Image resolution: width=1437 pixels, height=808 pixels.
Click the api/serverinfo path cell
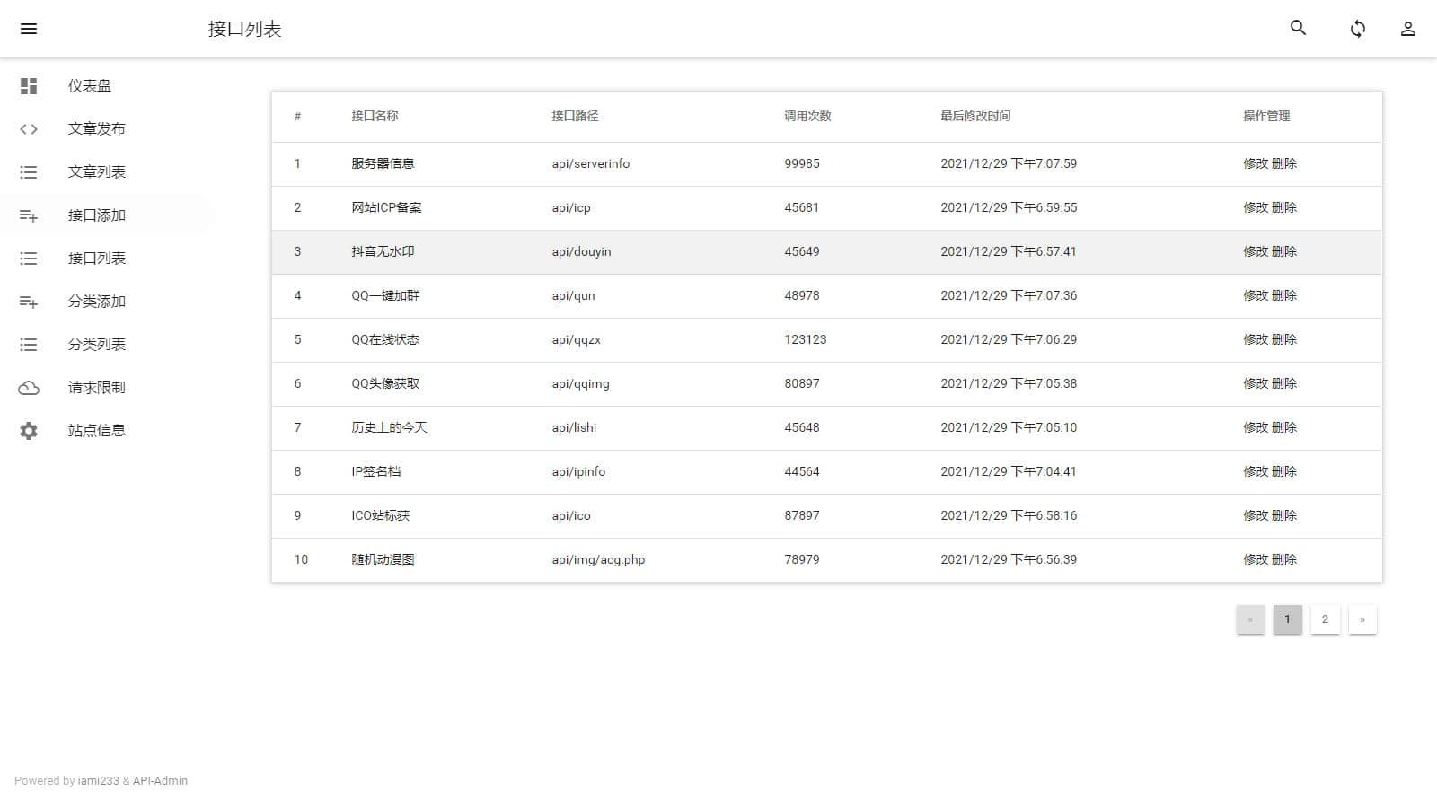pyautogui.click(x=591, y=163)
